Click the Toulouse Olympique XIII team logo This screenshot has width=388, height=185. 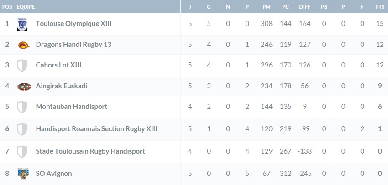[22, 24]
